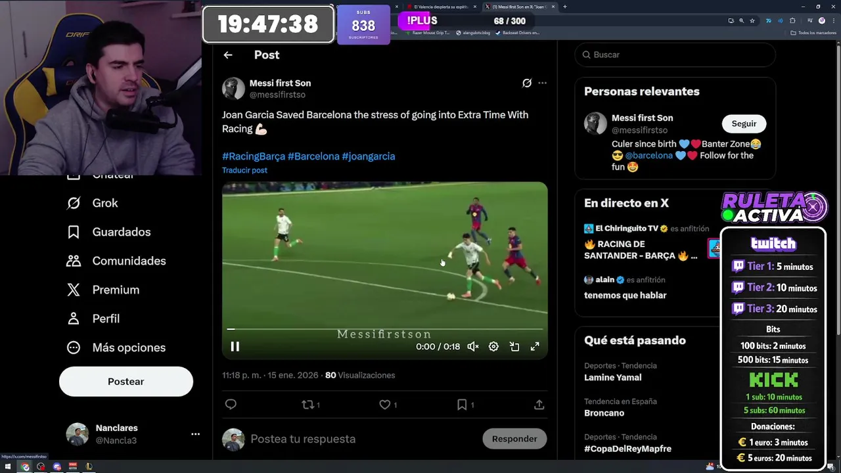Screen dimensions: 841x473
Task: Open a new browser tab
Action: (565, 7)
